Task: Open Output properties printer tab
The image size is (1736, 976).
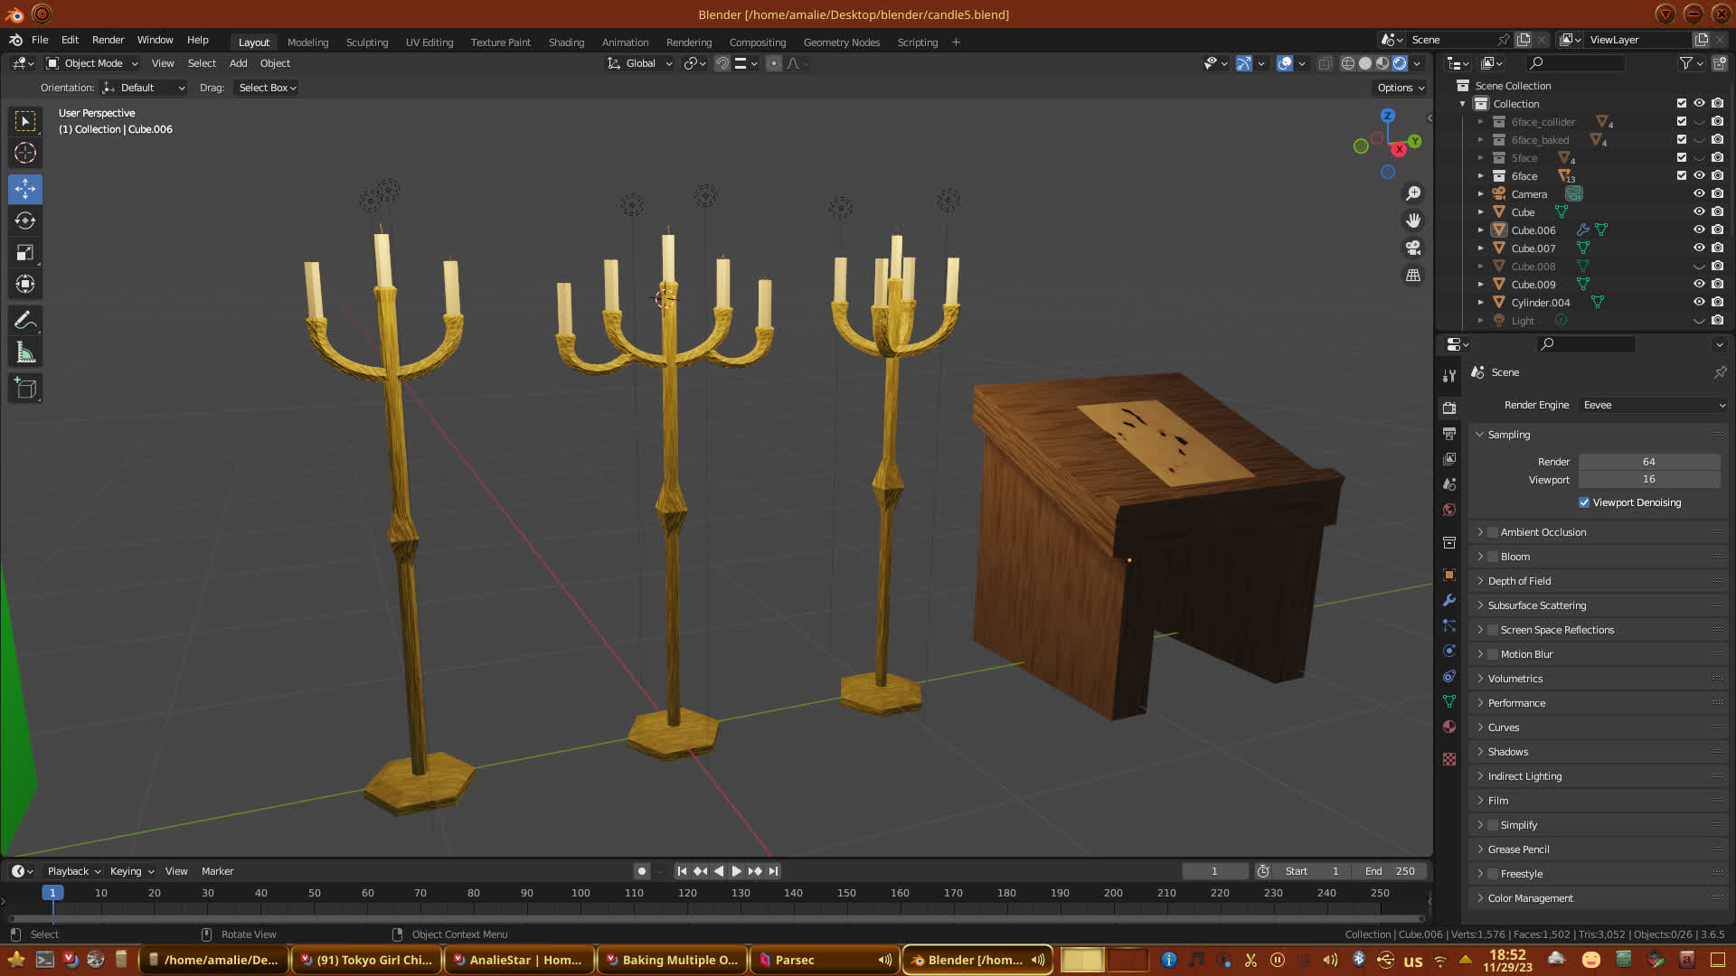Action: 1449,434
